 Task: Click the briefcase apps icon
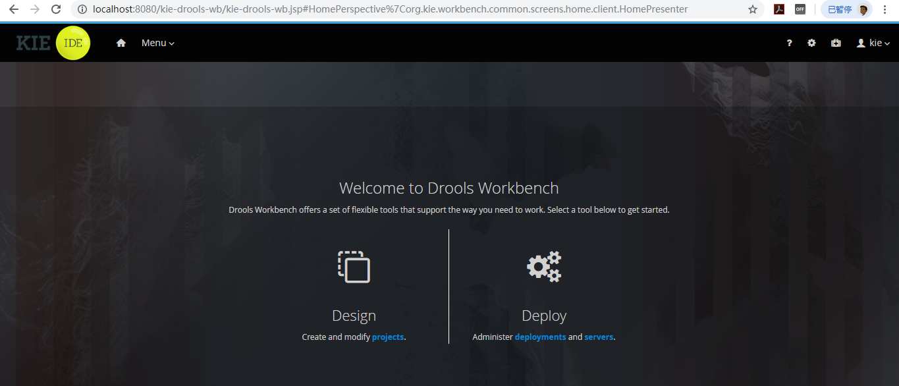(x=836, y=43)
